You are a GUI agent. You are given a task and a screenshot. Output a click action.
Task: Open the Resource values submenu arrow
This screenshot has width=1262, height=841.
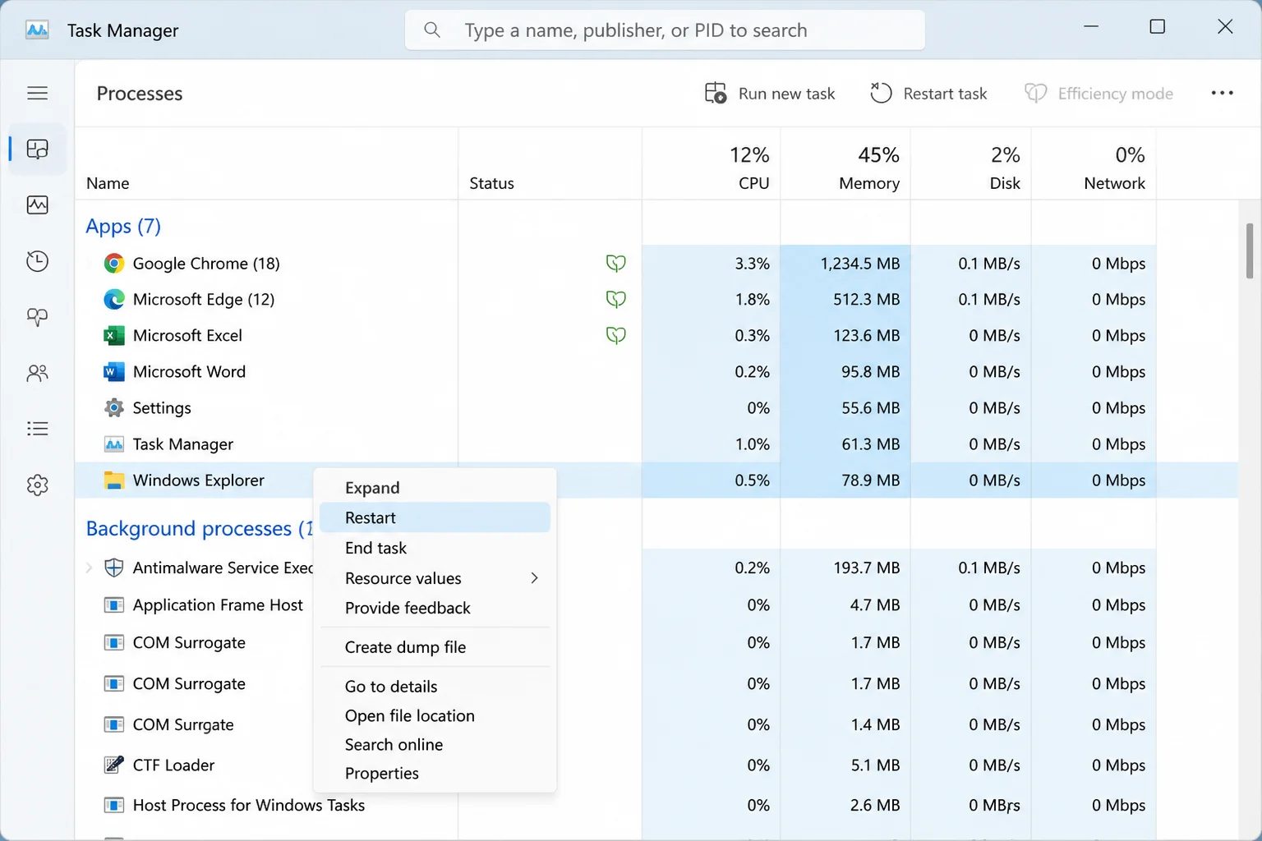[535, 578]
